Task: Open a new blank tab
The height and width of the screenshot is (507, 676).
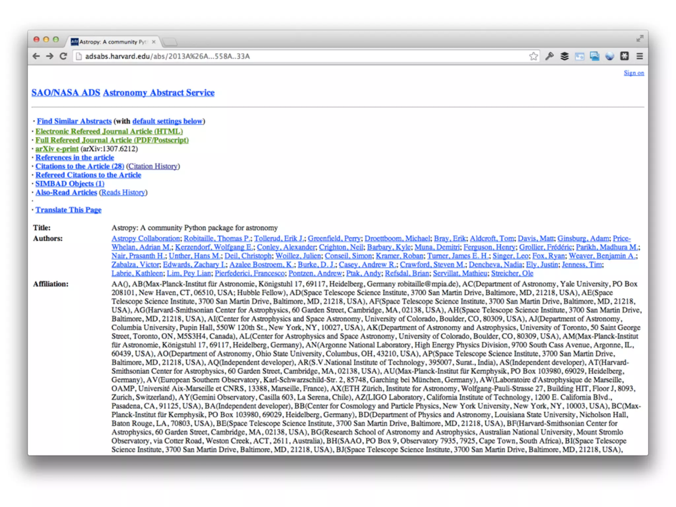Action: coord(170,42)
